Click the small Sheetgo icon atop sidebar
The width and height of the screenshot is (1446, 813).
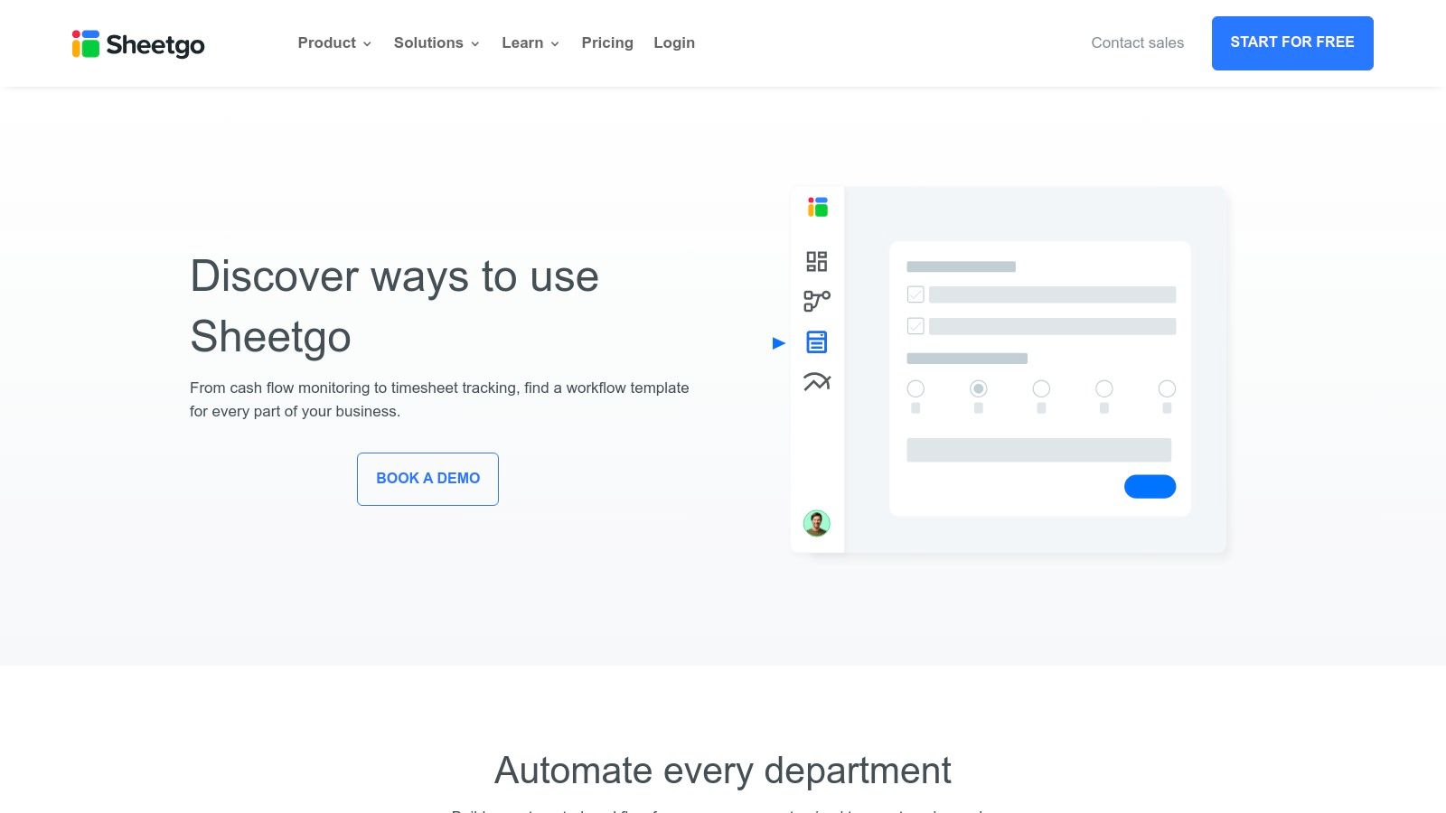click(x=817, y=208)
